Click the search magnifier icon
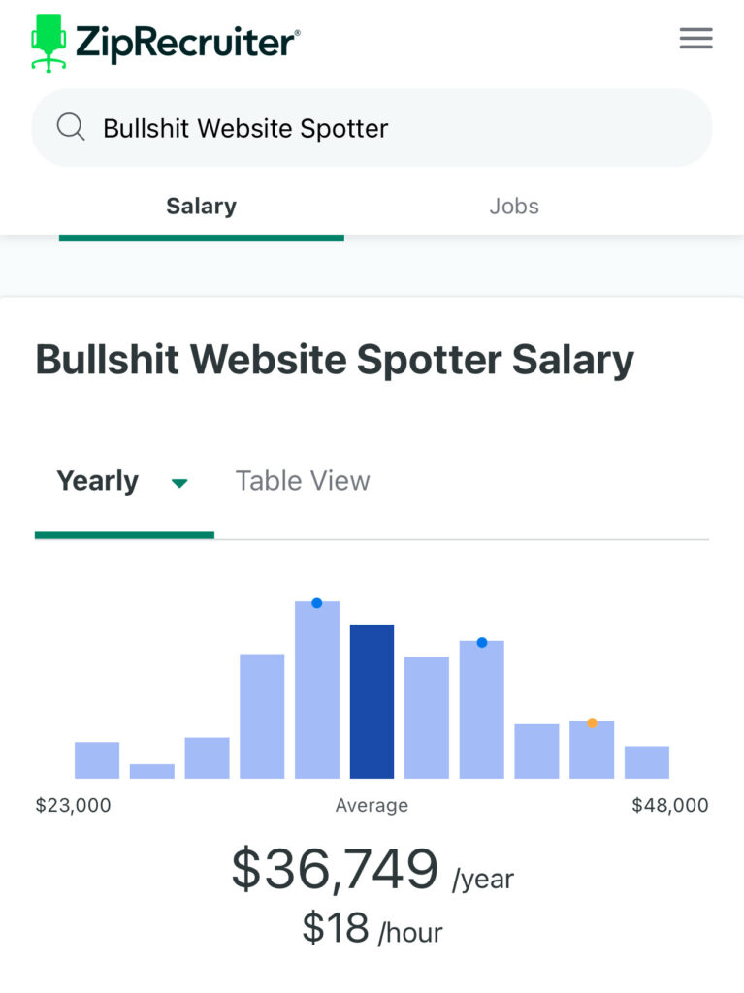744x993 pixels. tap(71, 127)
